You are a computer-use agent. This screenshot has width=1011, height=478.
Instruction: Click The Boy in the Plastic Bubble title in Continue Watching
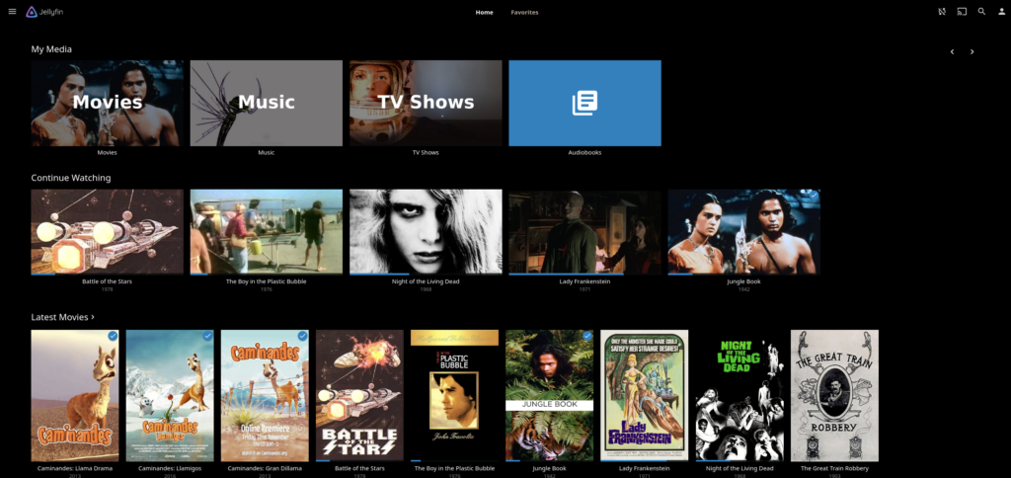[267, 281]
